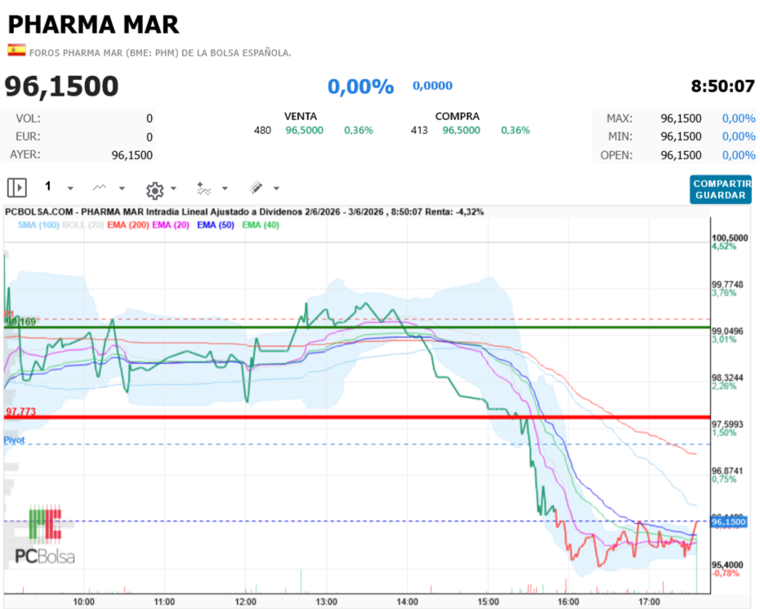Click the MIN value 96,1500

click(681, 137)
